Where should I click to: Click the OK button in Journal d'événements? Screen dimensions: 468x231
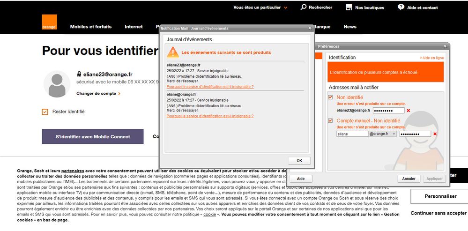pos(299,161)
